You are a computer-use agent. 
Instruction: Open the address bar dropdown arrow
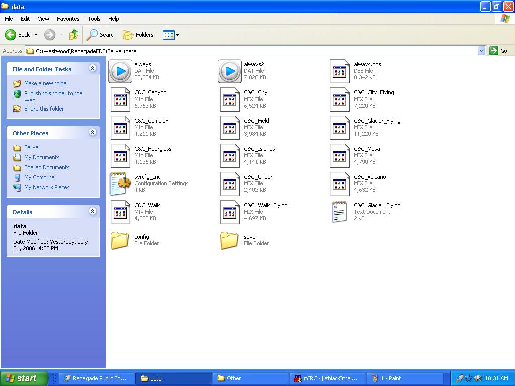click(x=481, y=51)
